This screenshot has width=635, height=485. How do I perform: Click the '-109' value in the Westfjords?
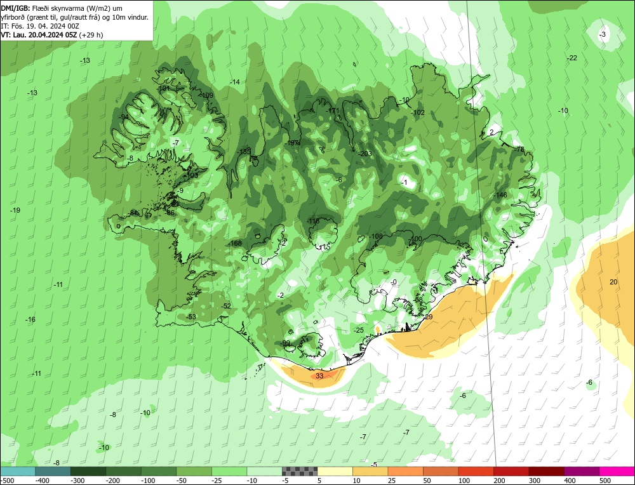[x=206, y=95]
